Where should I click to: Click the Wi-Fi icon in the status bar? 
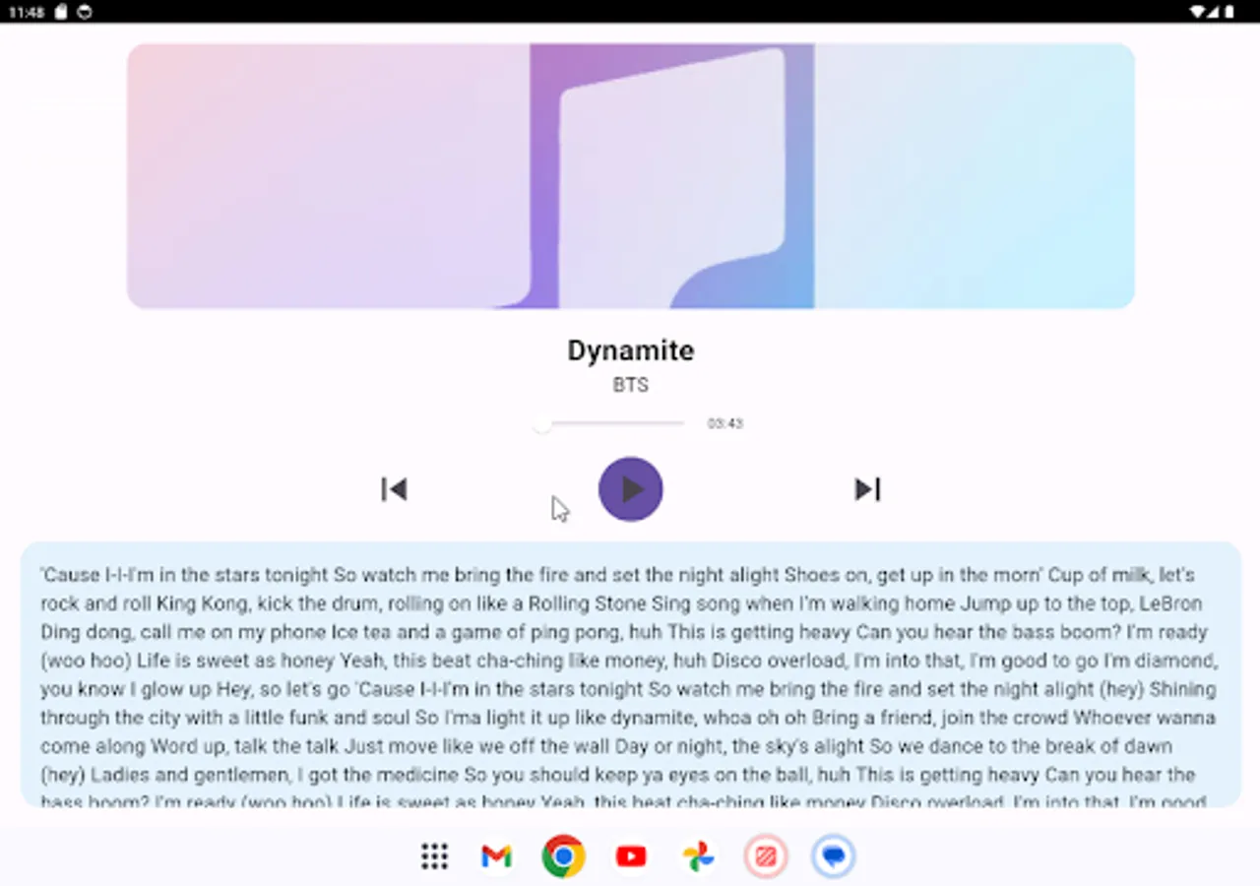1196,12
